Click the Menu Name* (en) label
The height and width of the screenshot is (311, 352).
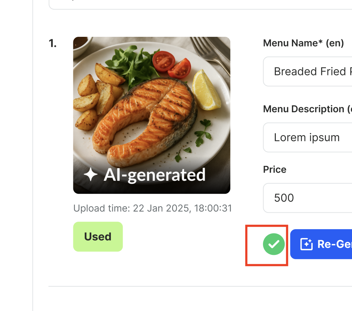click(x=303, y=43)
